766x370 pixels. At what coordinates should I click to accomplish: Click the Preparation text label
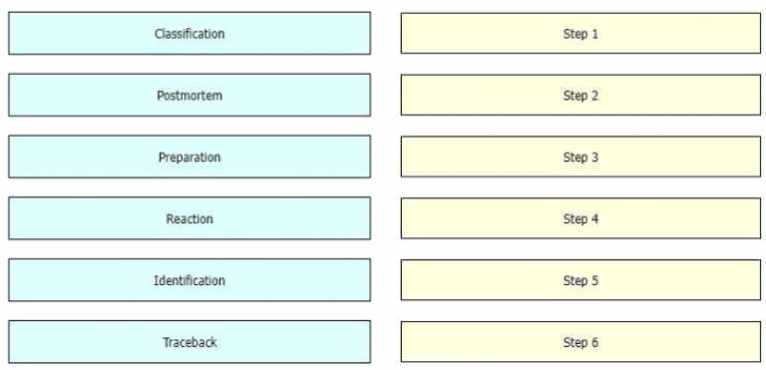pos(190,158)
